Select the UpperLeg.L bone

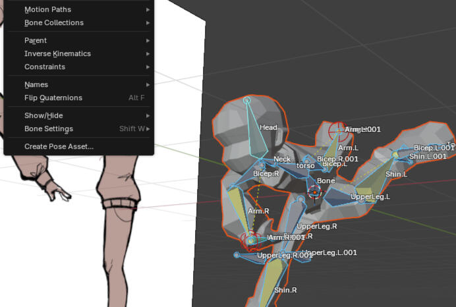[370, 197]
